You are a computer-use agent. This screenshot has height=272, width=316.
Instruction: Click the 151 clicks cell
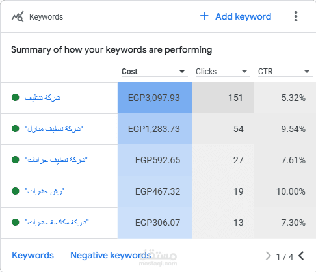223,98
